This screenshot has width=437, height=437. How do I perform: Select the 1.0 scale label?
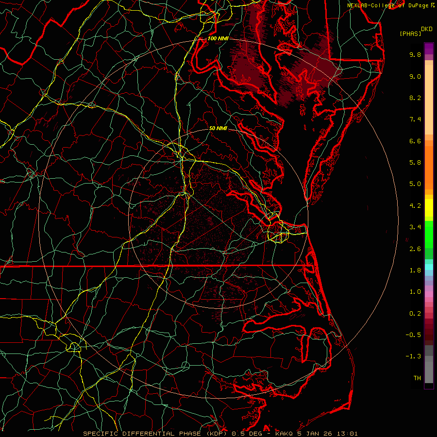(x=415, y=292)
